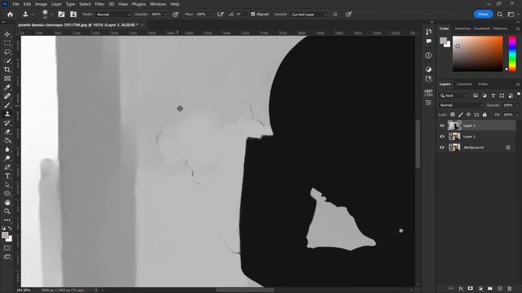Open the search magnifier icon
522x293 pixels.
coord(500,15)
